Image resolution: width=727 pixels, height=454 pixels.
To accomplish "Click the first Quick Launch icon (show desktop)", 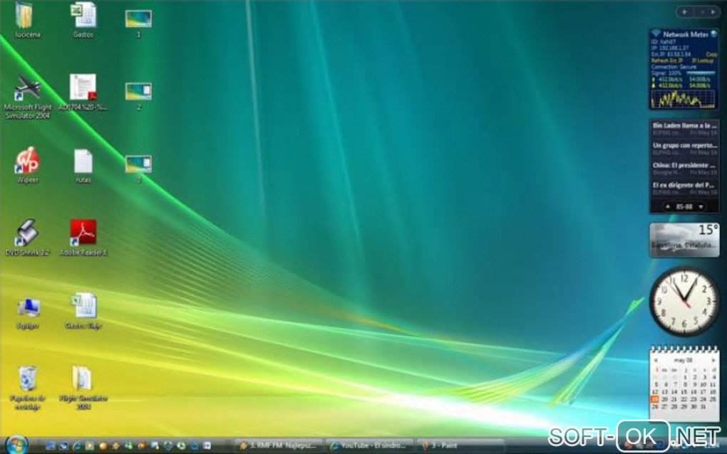I will [50, 445].
